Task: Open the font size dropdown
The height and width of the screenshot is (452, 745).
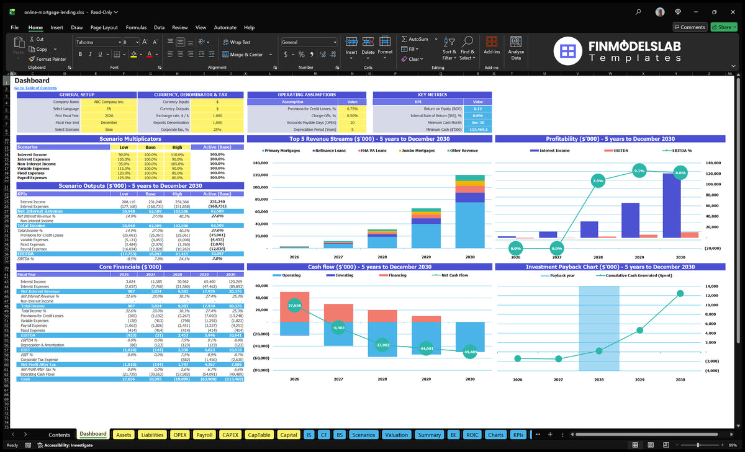Action: tap(137, 42)
